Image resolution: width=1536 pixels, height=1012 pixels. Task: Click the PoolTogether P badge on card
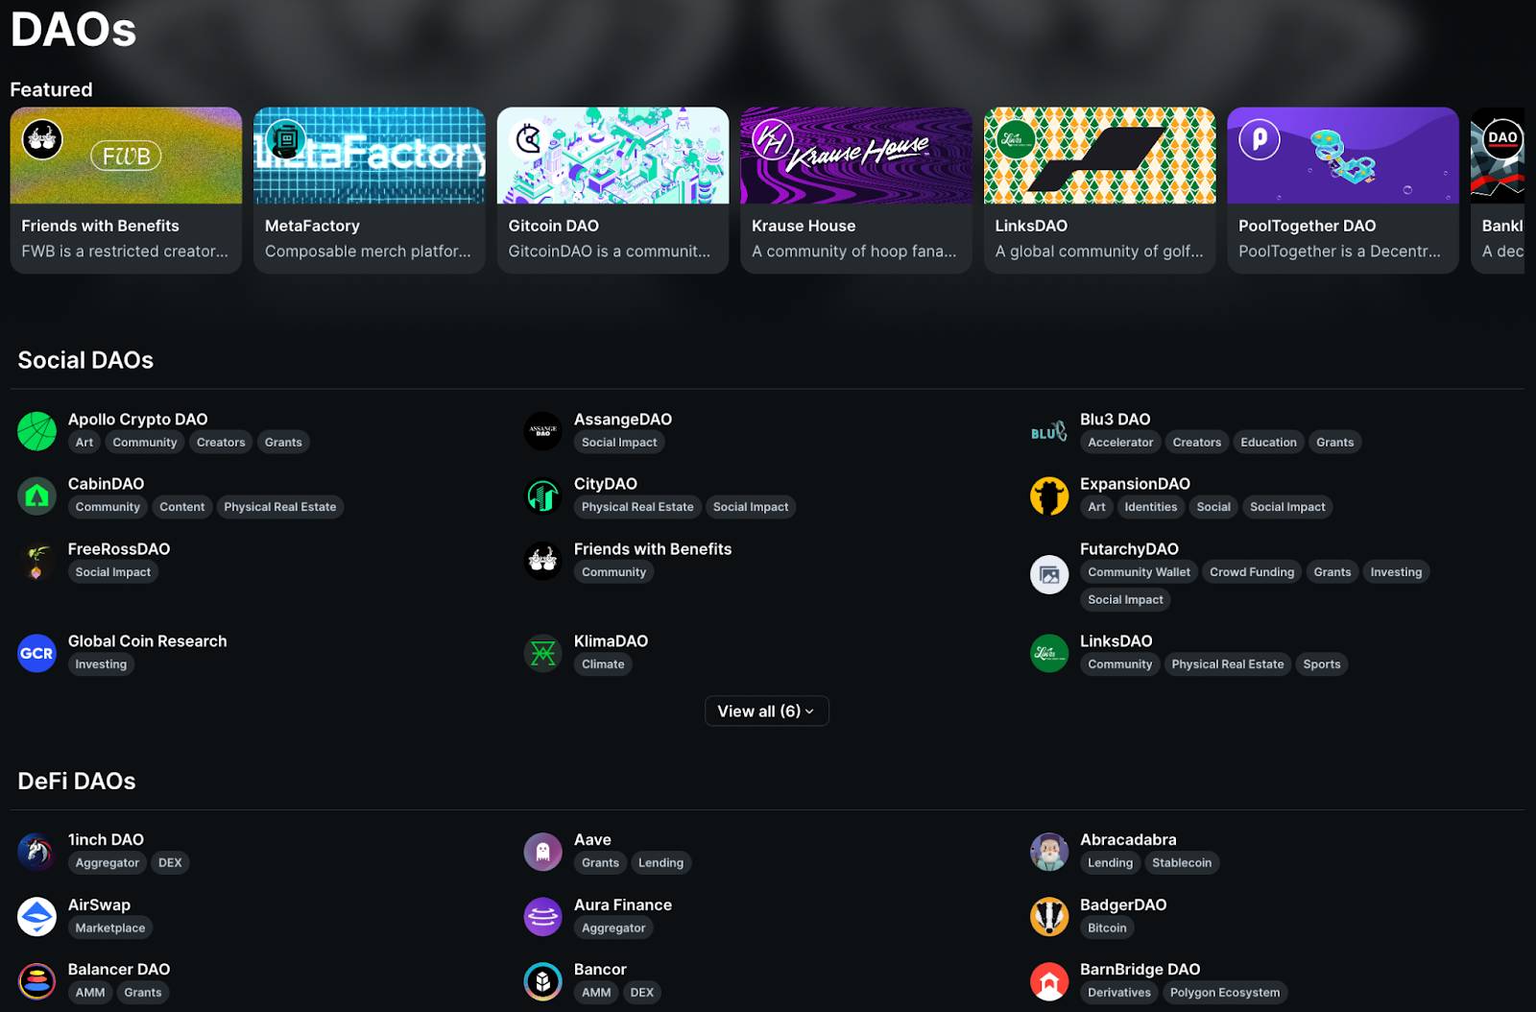coord(1260,140)
